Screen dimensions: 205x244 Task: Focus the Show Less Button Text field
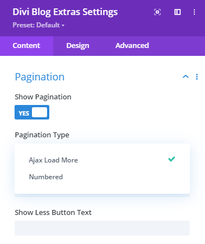point(102,228)
